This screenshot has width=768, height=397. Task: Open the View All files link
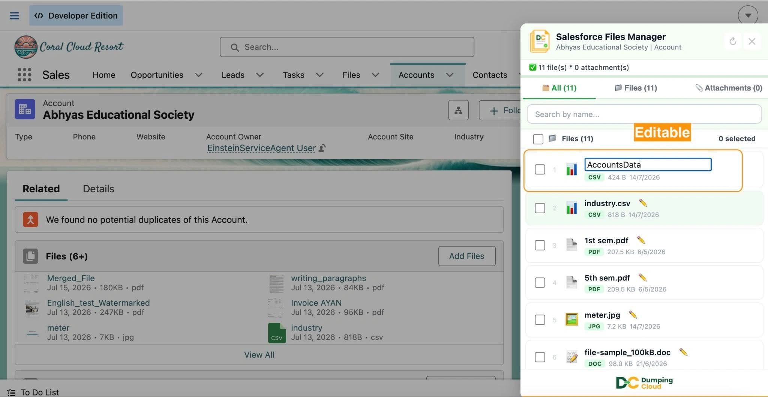259,355
